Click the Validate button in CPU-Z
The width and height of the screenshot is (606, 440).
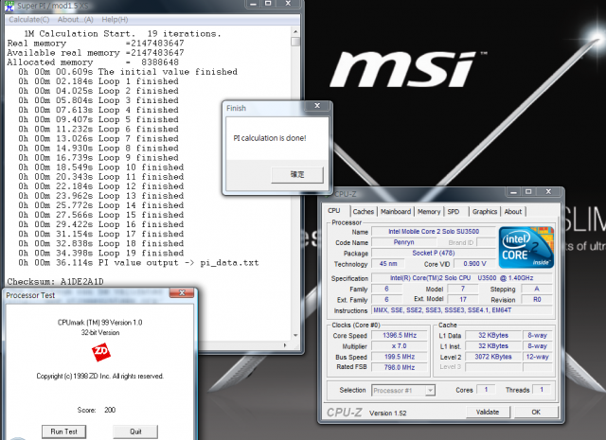point(488,412)
